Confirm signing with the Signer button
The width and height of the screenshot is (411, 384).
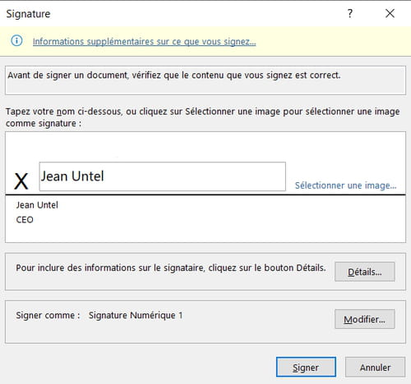(306, 367)
